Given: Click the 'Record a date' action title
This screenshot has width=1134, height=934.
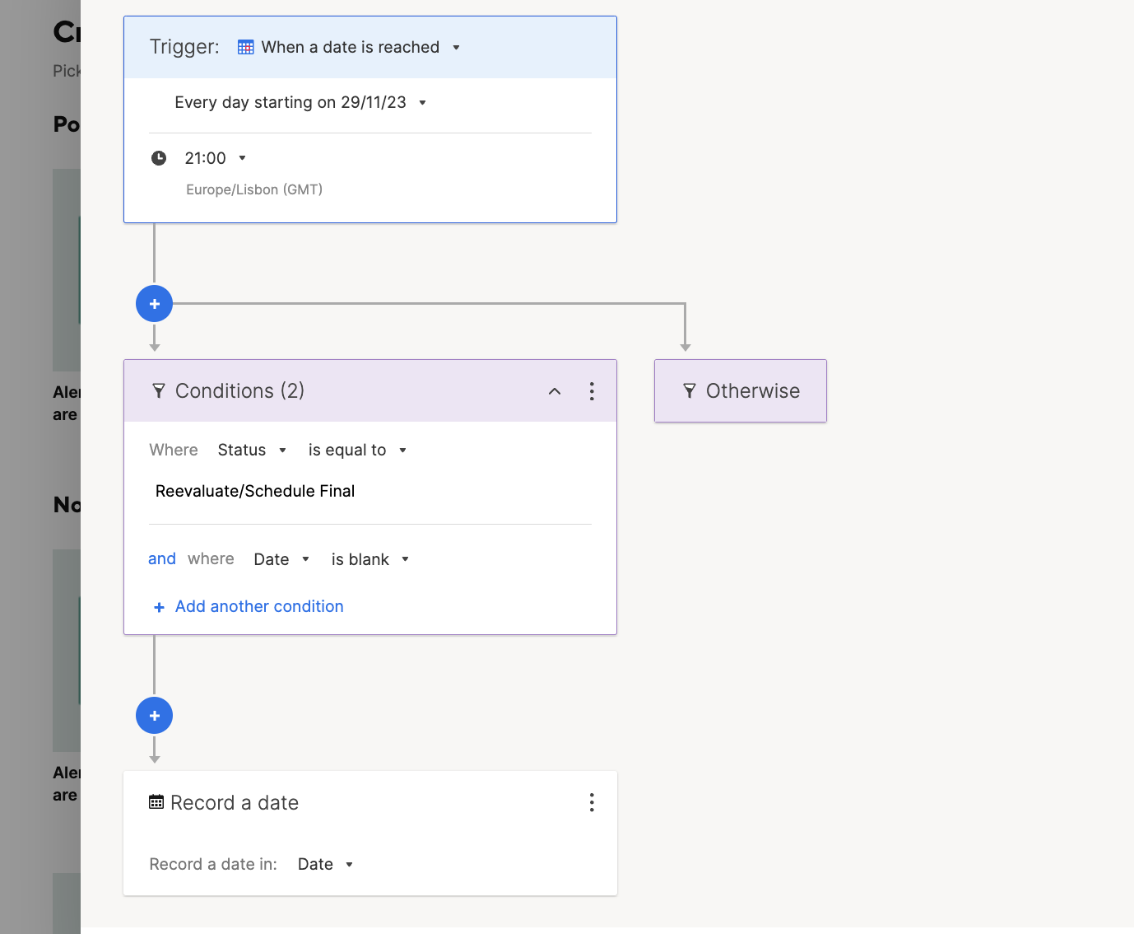Looking at the screenshot, I should point(235,803).
